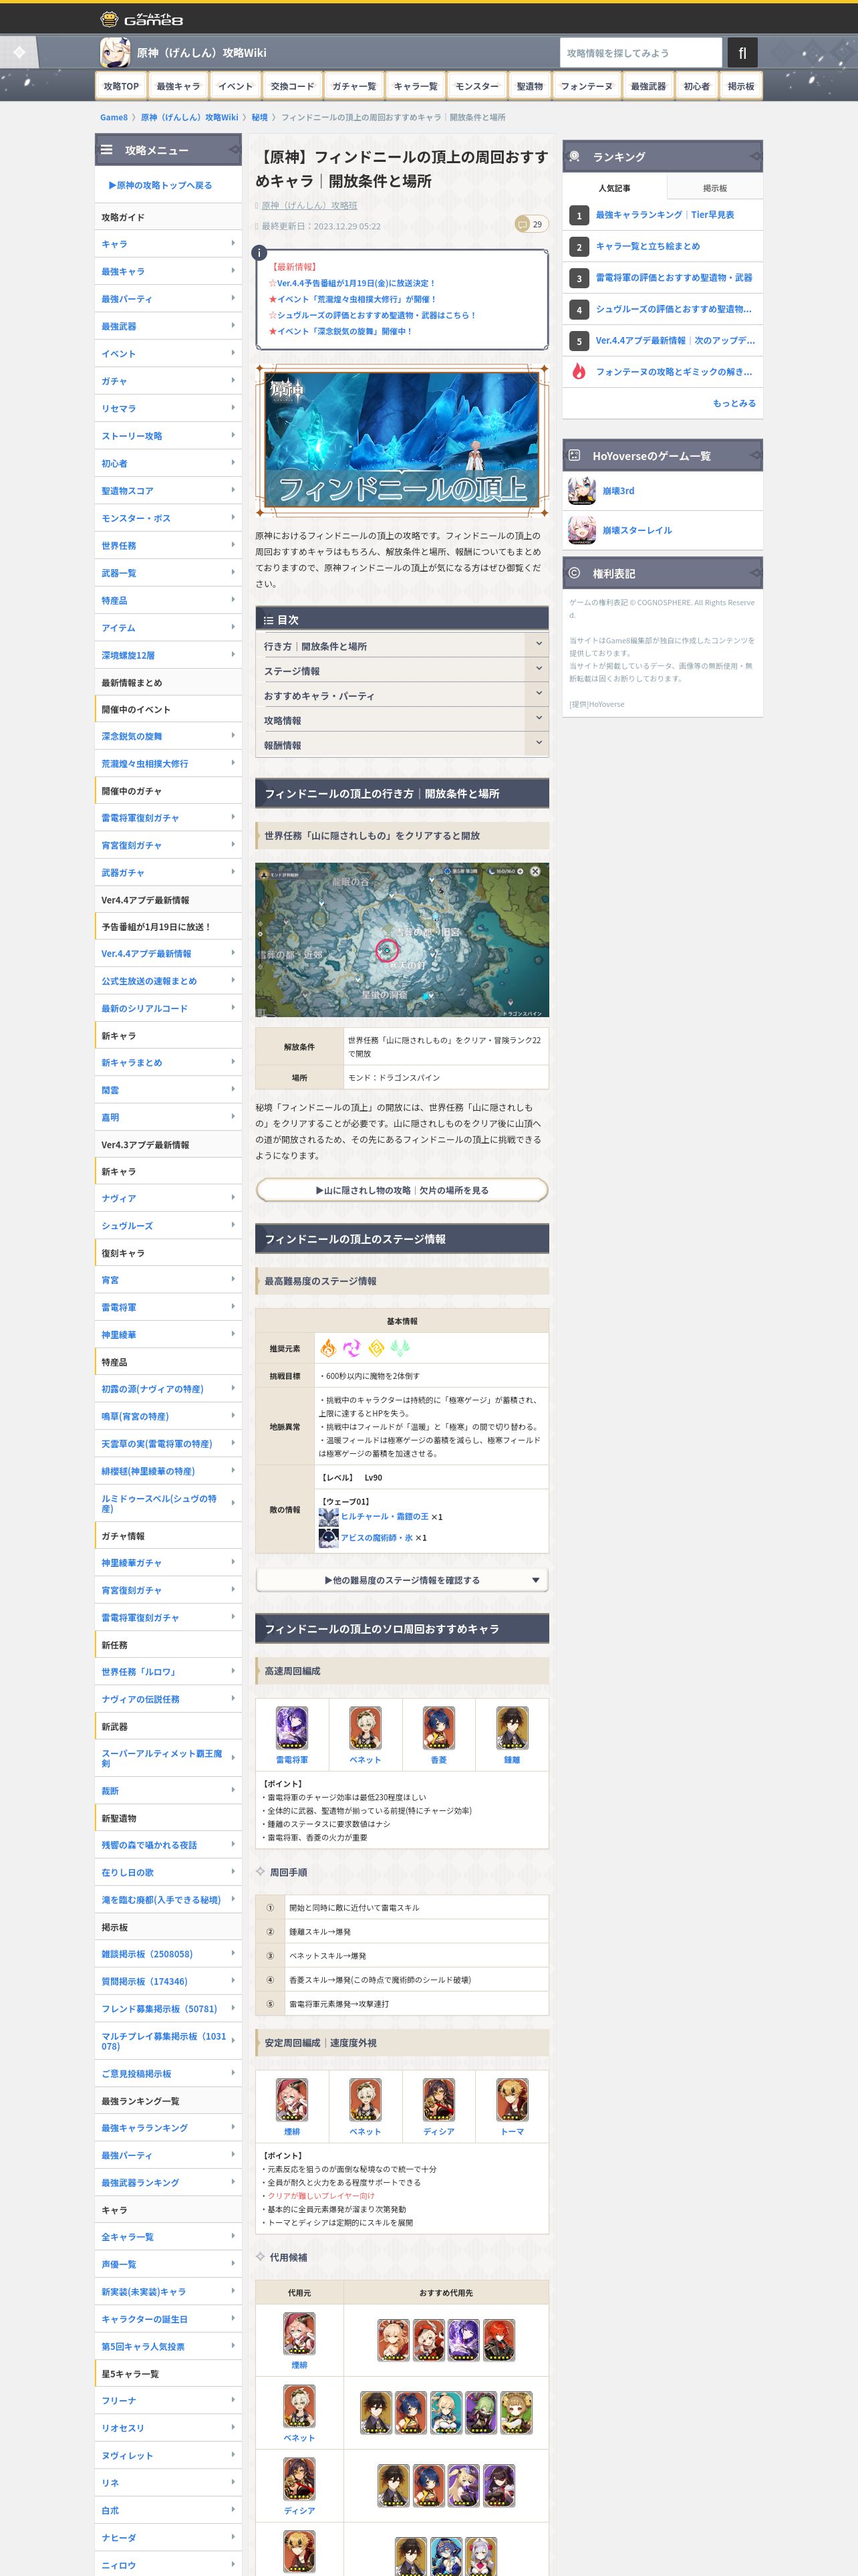Screen dimensions: 858x2576
Task: Open 最強キャラランキング｜Tier早見表 ranking link
Action: (x=664, y=215)
